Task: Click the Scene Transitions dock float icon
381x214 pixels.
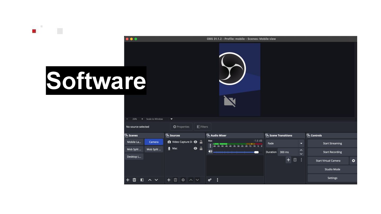Action: point(267,136)
